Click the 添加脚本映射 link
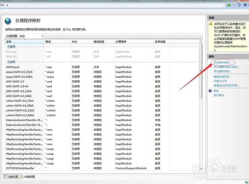Image resolution: width=249 pixels, height=184 pixels. 222,62
